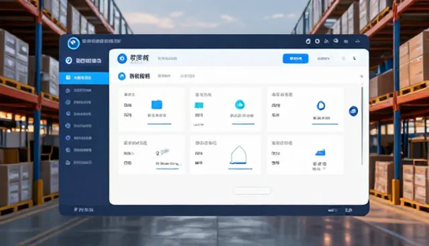Click the white rounded field below the cards
429x246 pixels.
(252, 191)
